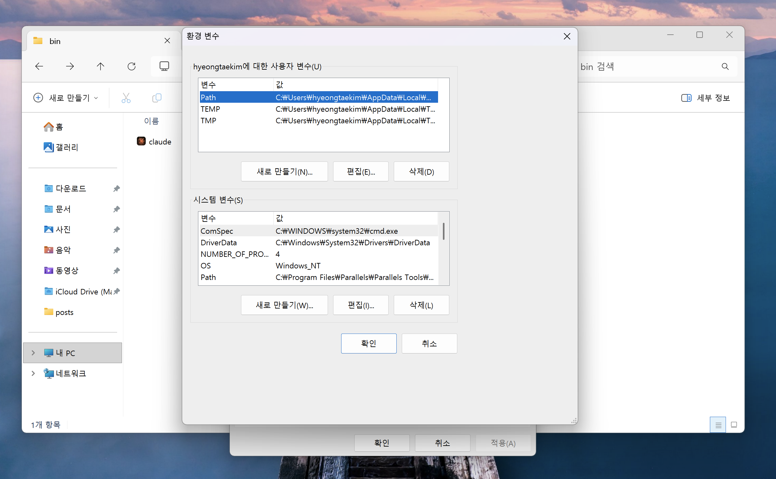This screenshot has height=479, width=776.
Task: Confirm 환경 변수 dialog with 확인
Action: click(x=369, y=344)
